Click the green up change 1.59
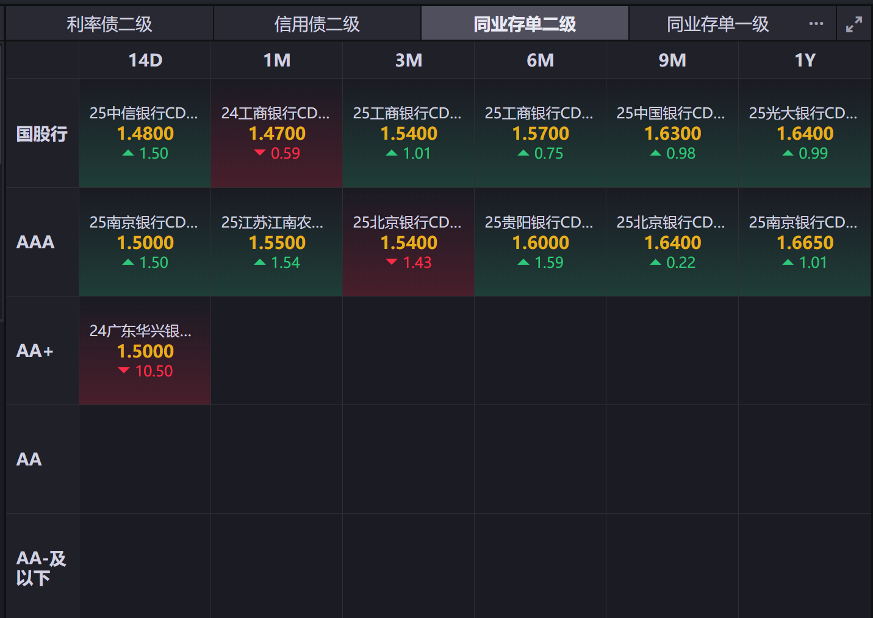Viewport: 873px width, 618px height. (541, 263)
